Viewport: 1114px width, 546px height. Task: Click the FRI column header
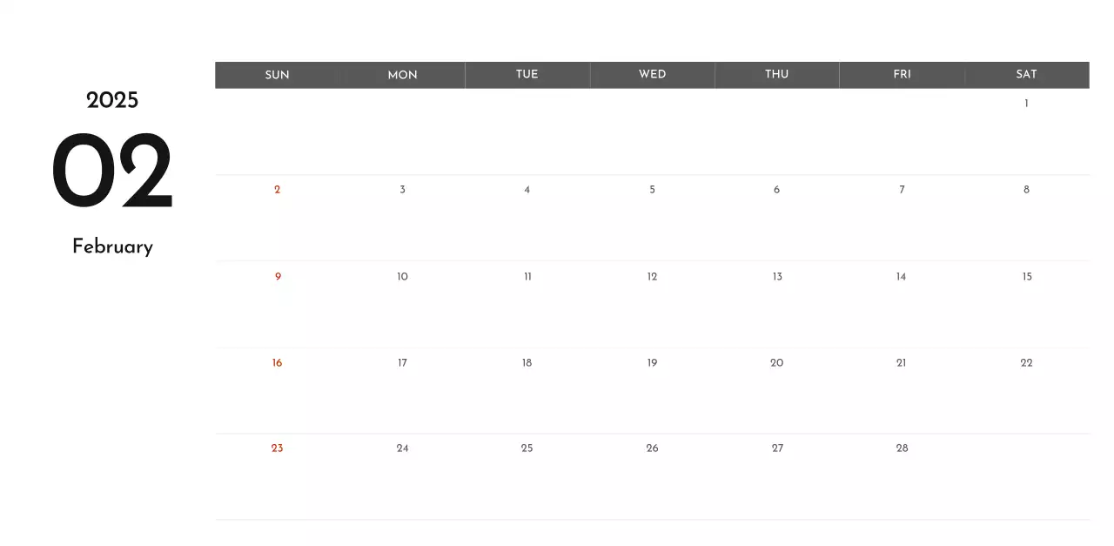[x=902, y=75]
